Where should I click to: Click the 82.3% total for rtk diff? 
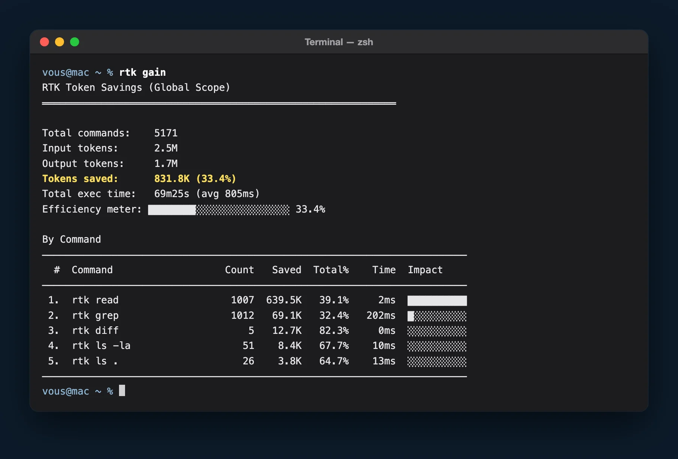[x=334, y=330]
